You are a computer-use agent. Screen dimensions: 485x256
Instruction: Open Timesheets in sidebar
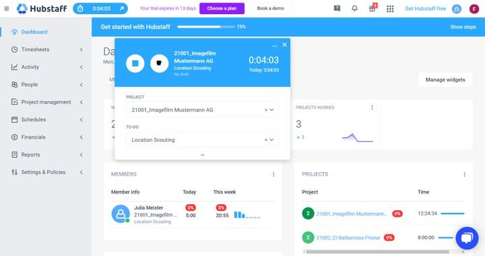[35, 50]
